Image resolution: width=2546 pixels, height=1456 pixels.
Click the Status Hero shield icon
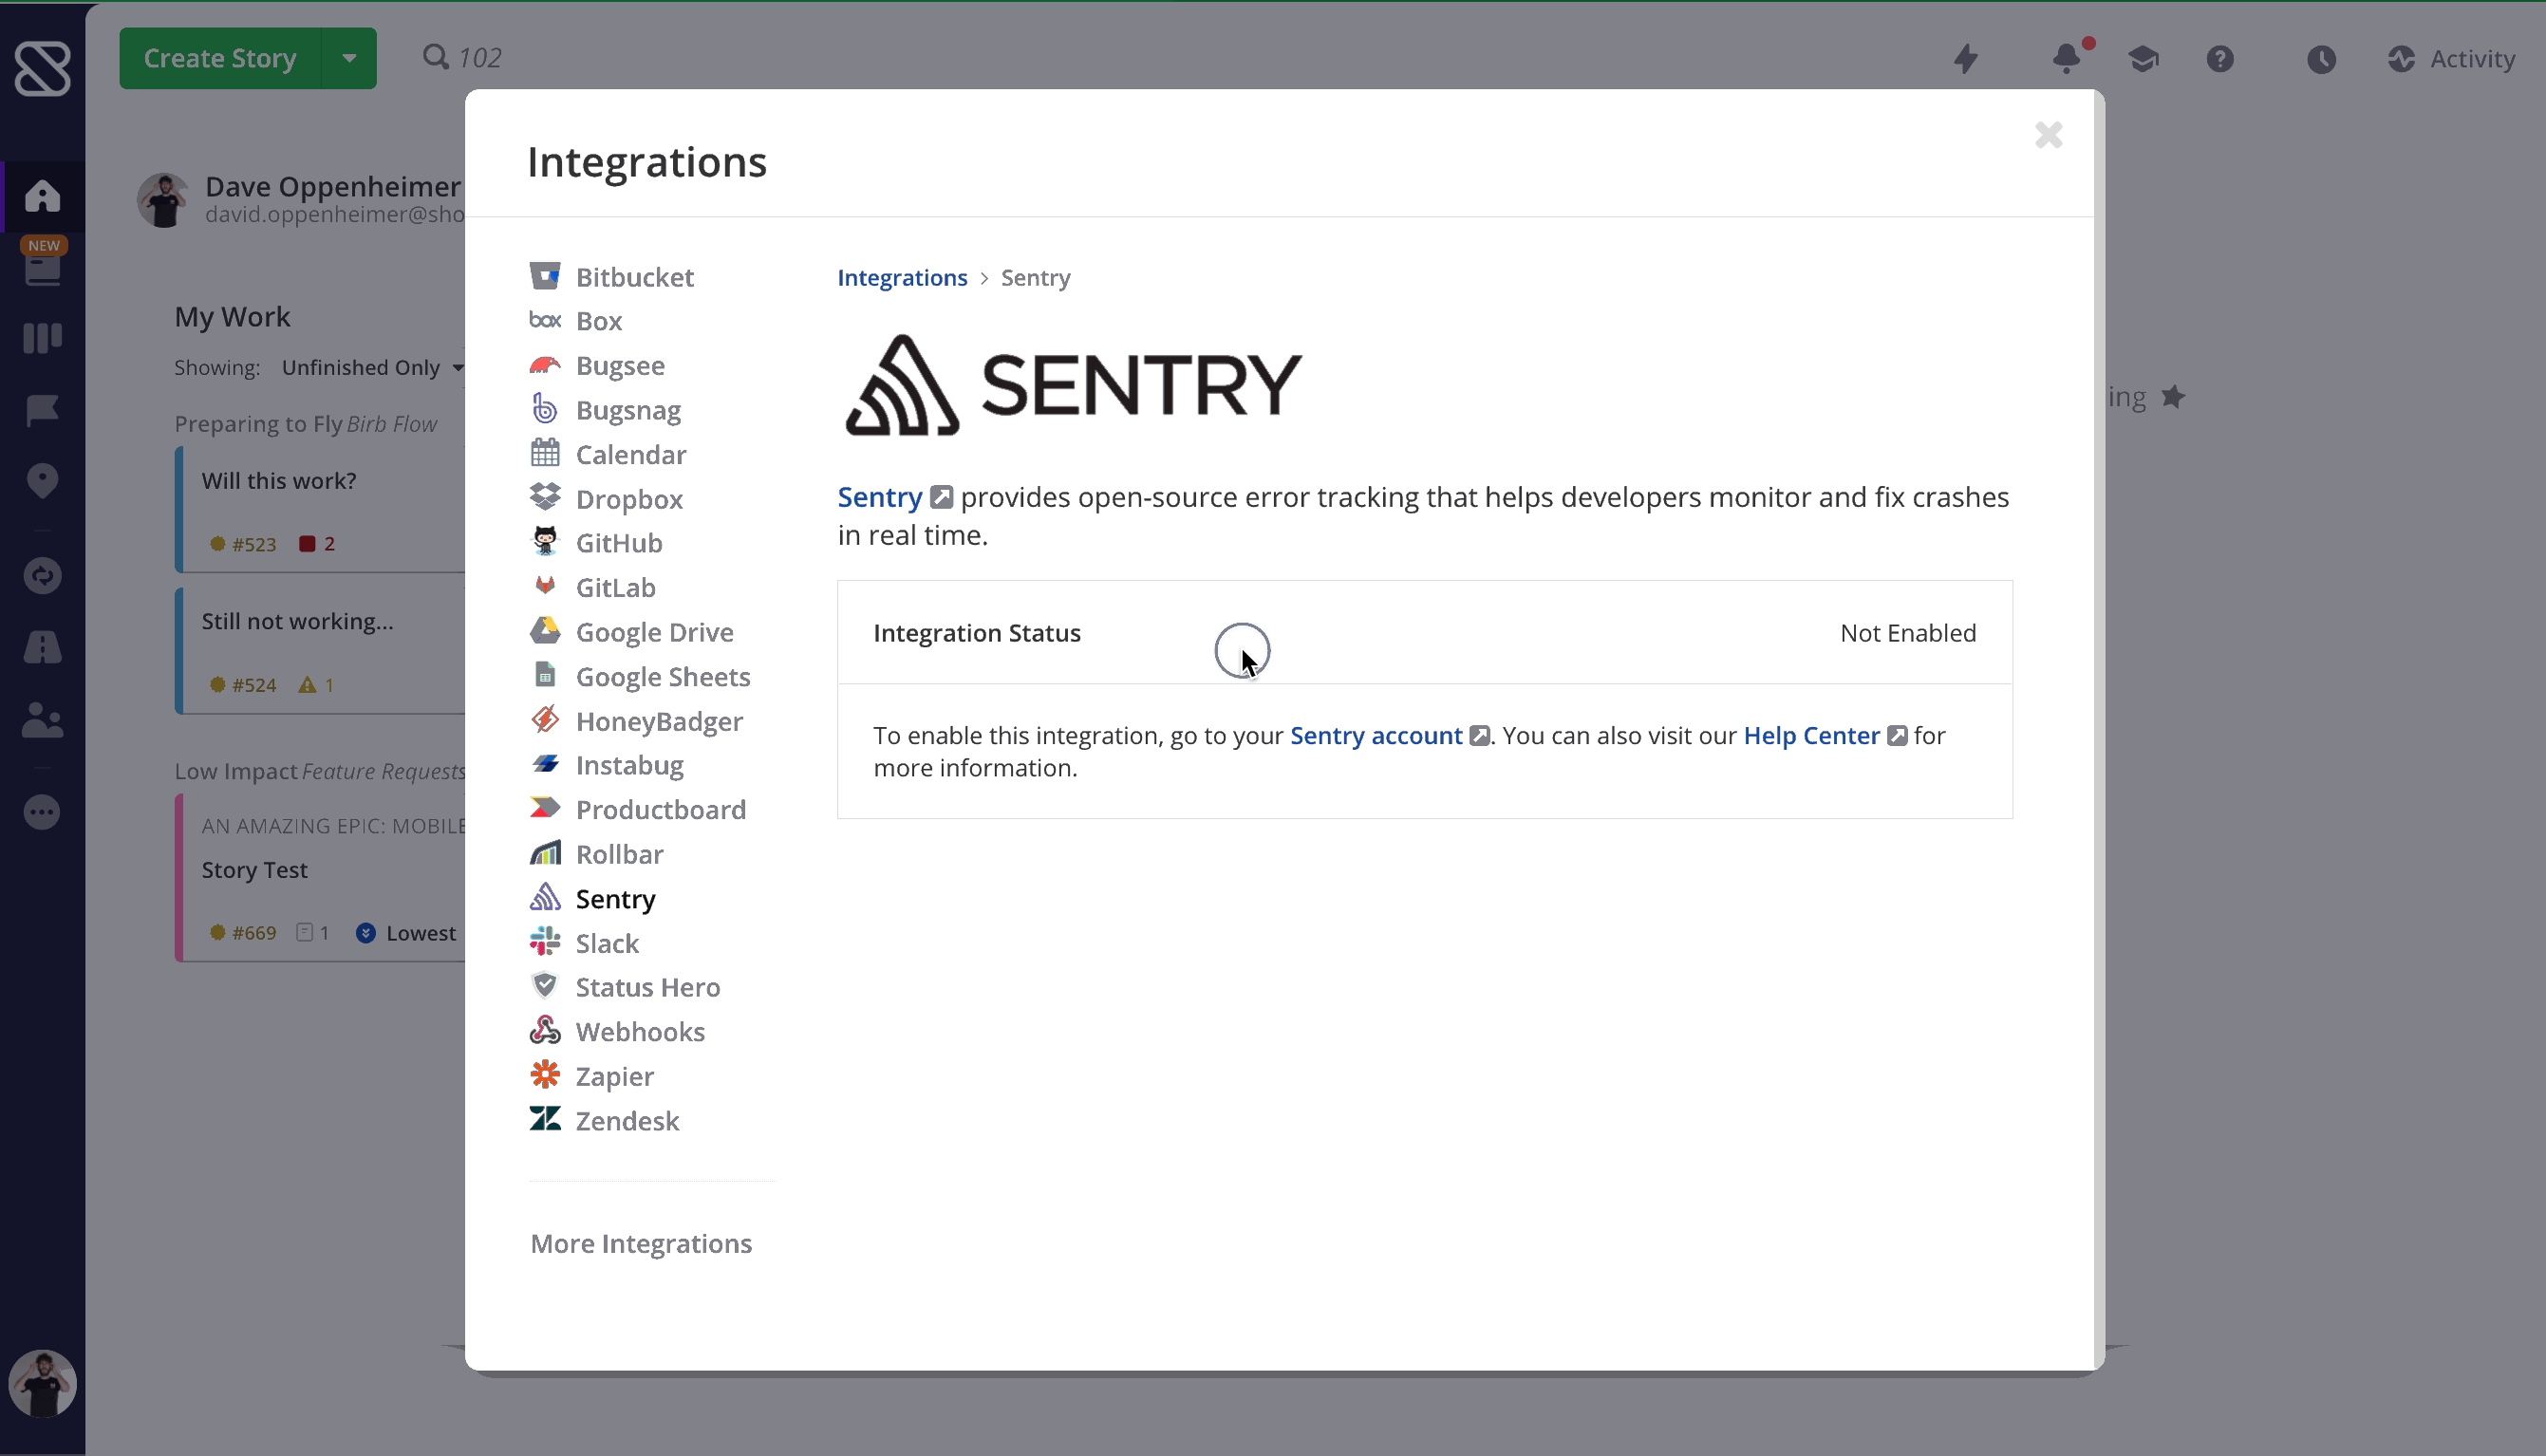(545, 986)
